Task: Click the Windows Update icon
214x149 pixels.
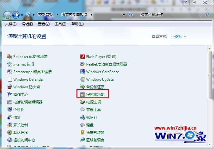Action: [83, 79]
